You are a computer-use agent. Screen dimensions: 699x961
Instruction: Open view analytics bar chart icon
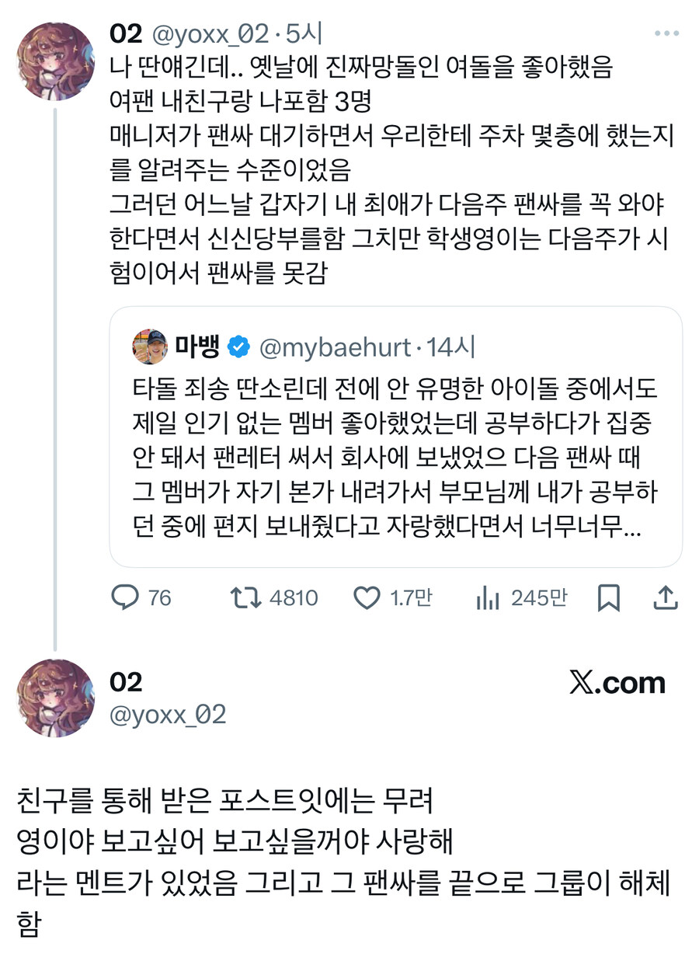click(487, 597)
